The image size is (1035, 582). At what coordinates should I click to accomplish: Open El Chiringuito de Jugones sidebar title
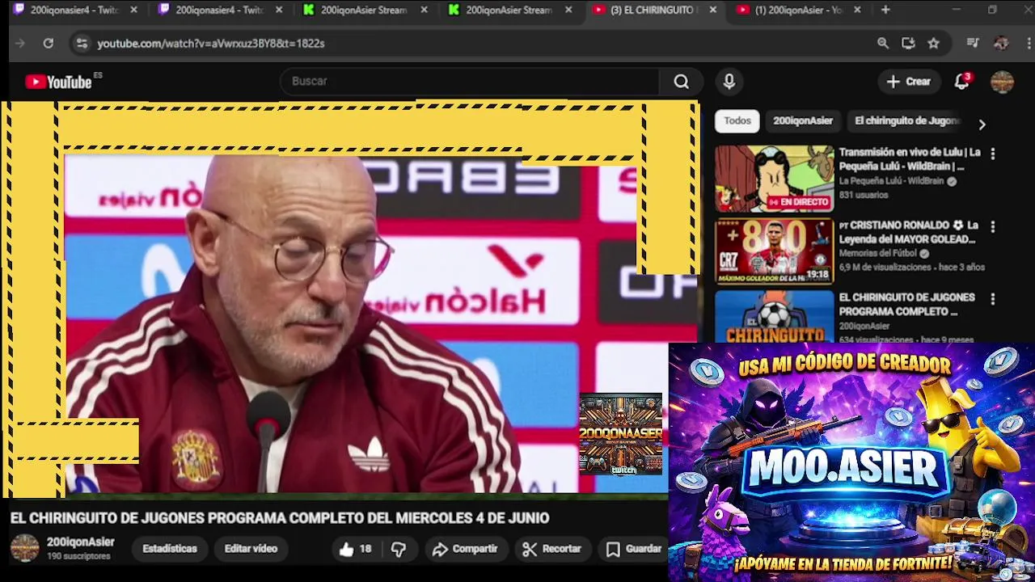pyautogui.click(x=906, y=304)
